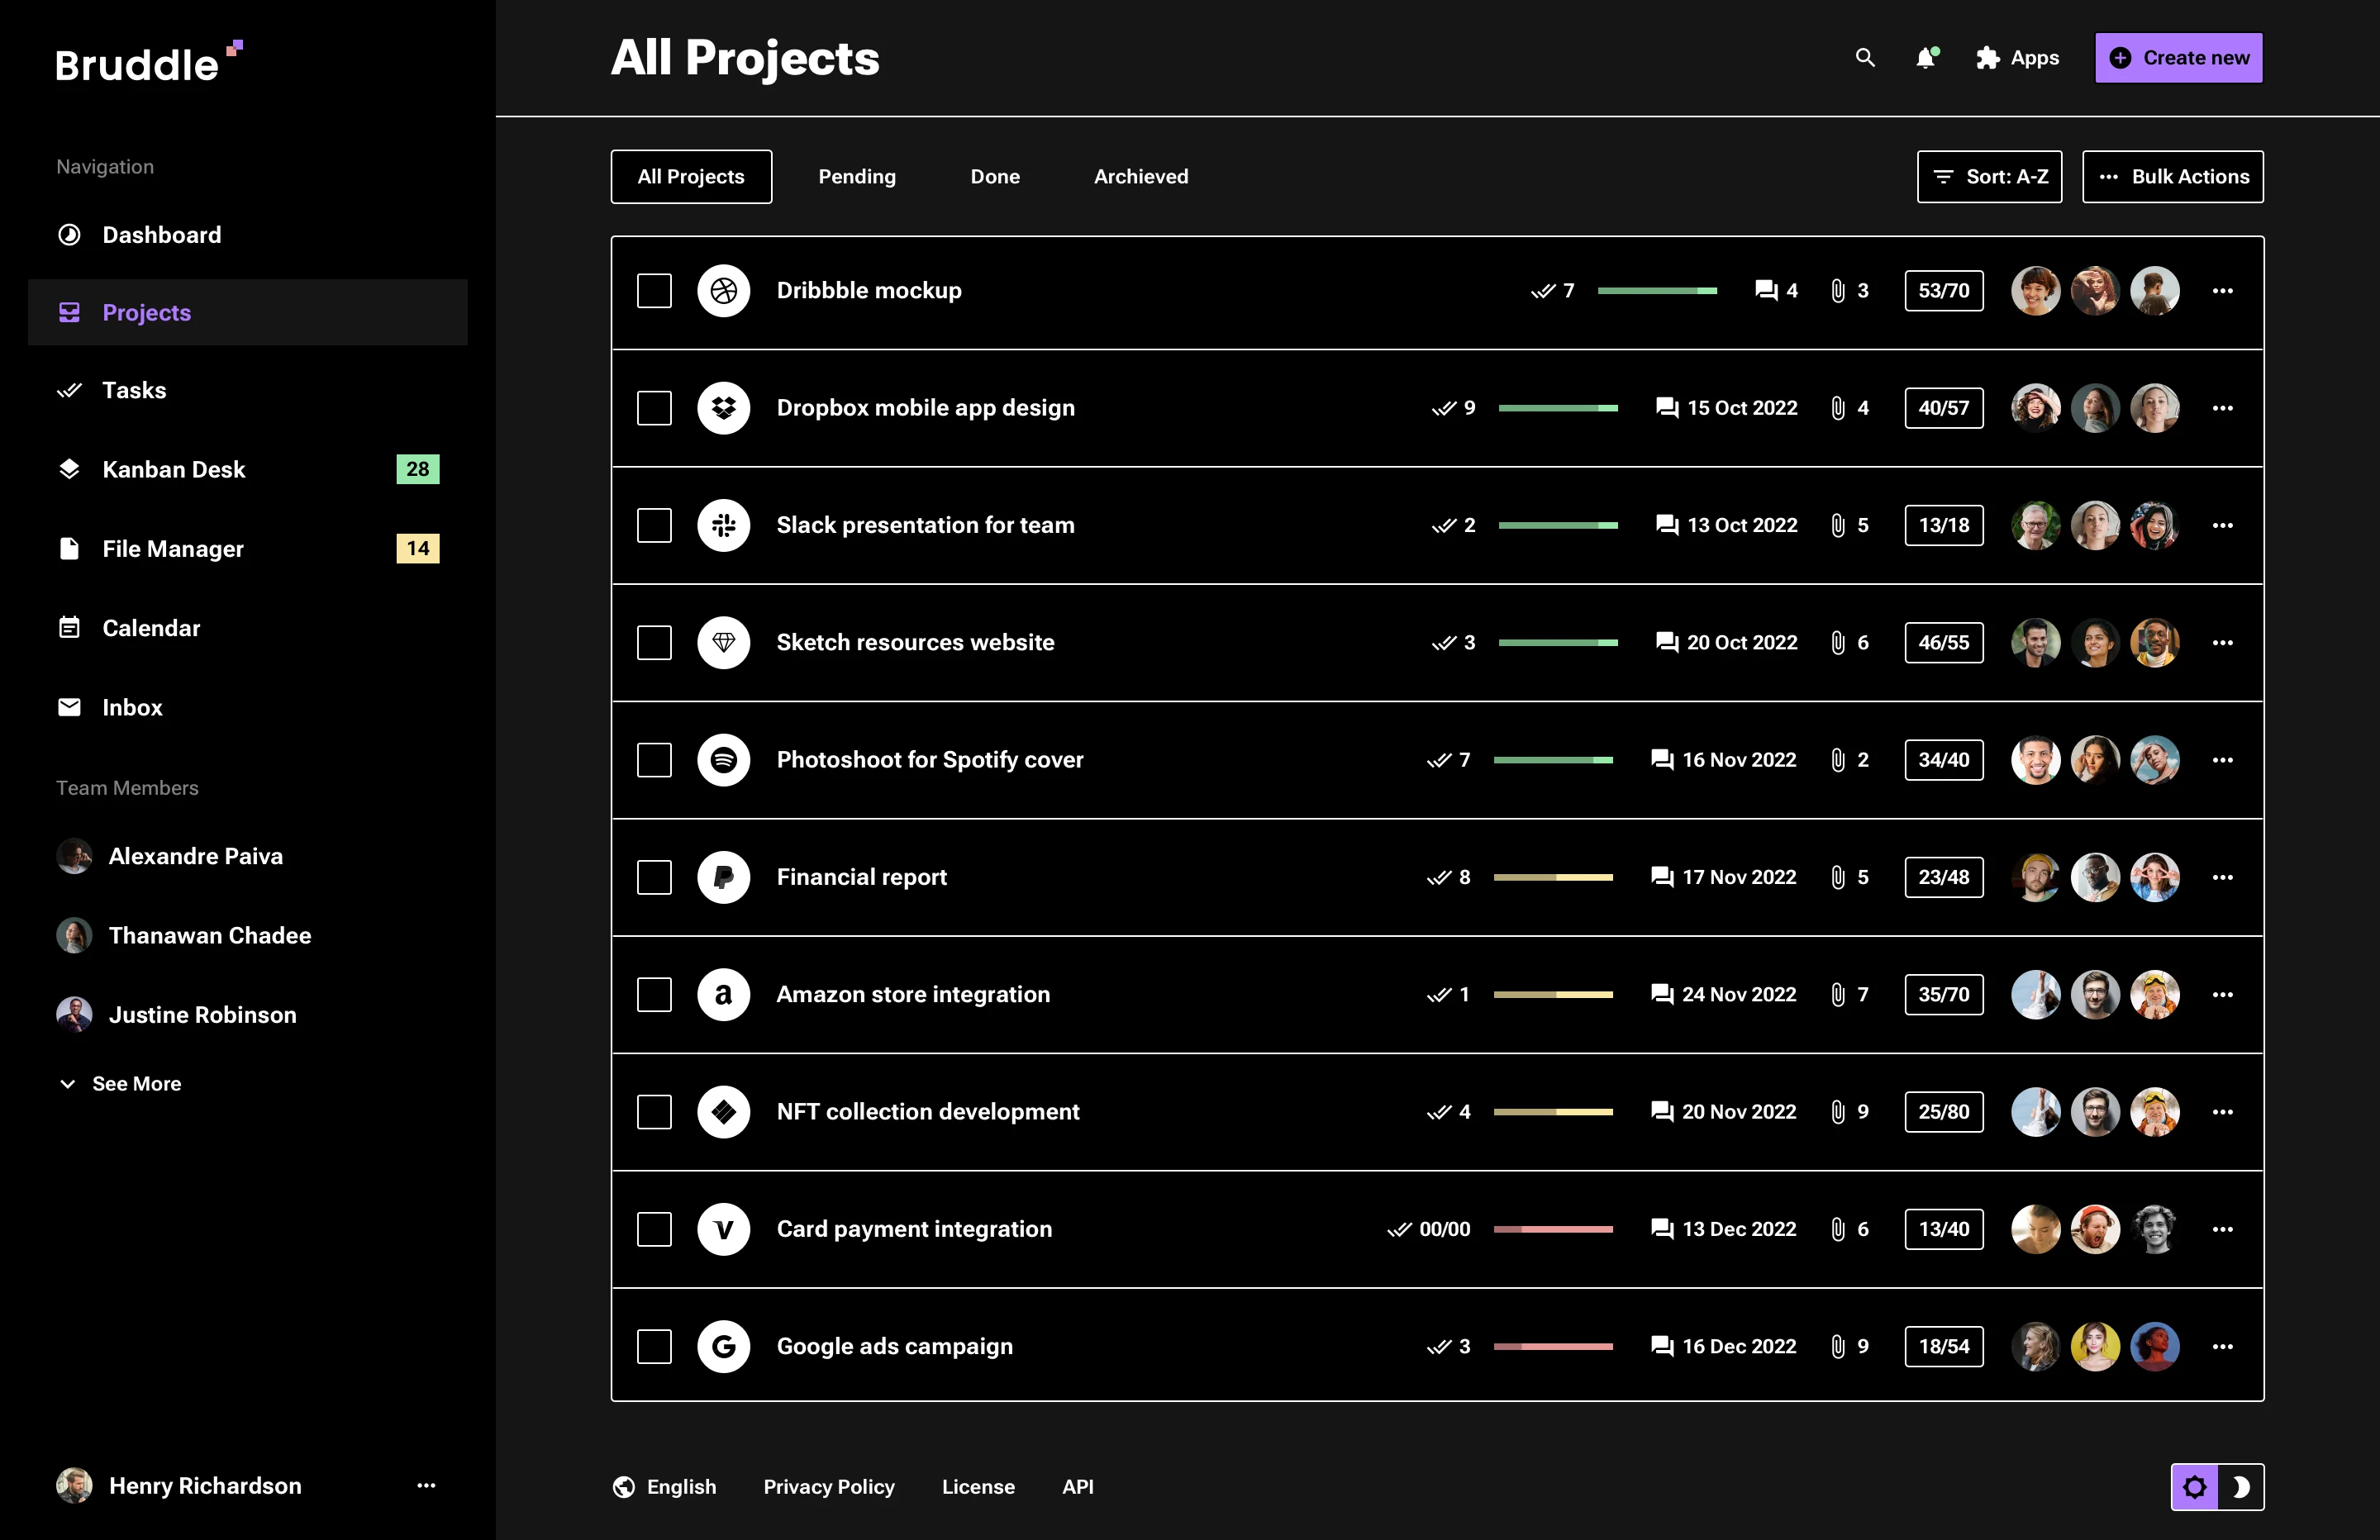Screen dimensions: 2380x1540
Task: Select the checkbox for Financial report
Action: point(654,877)
